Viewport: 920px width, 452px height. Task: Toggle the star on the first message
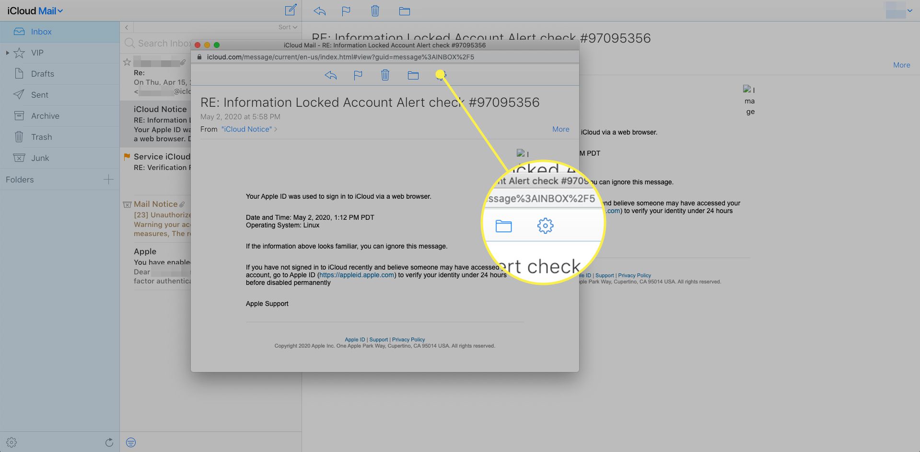click(127, 62)
